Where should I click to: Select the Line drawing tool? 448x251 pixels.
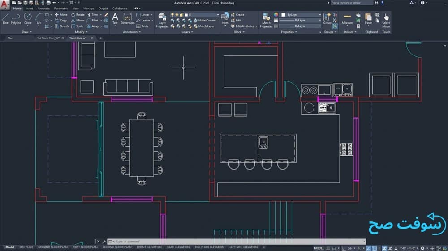click(5, 18)
